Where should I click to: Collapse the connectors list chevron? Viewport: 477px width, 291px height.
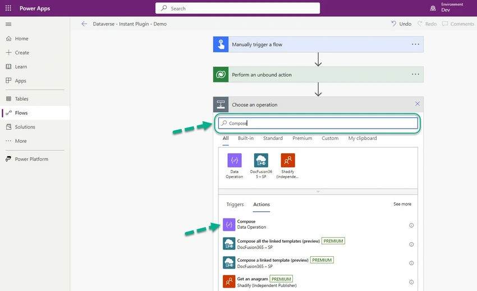click(x=318, y=192)
